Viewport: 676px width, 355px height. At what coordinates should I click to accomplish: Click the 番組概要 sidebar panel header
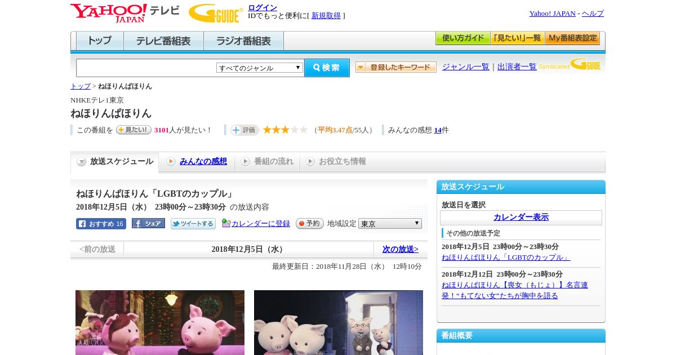[x=521, y=336]
